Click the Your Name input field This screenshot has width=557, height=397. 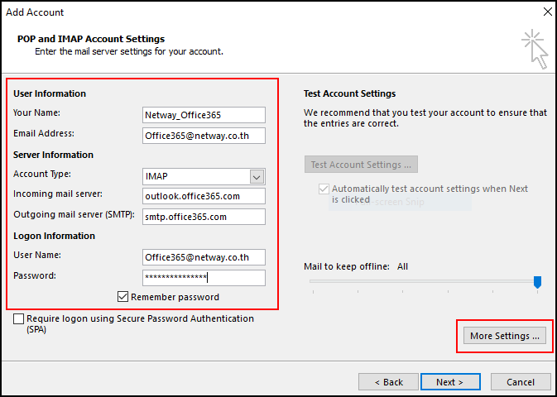coord(204,115)
